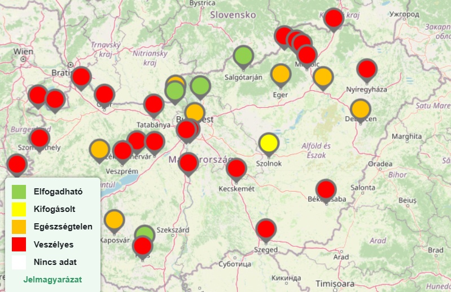This screenshot has width=451, height=292.
Task: Click the Timișoara city label
Action: coord(335,284)
